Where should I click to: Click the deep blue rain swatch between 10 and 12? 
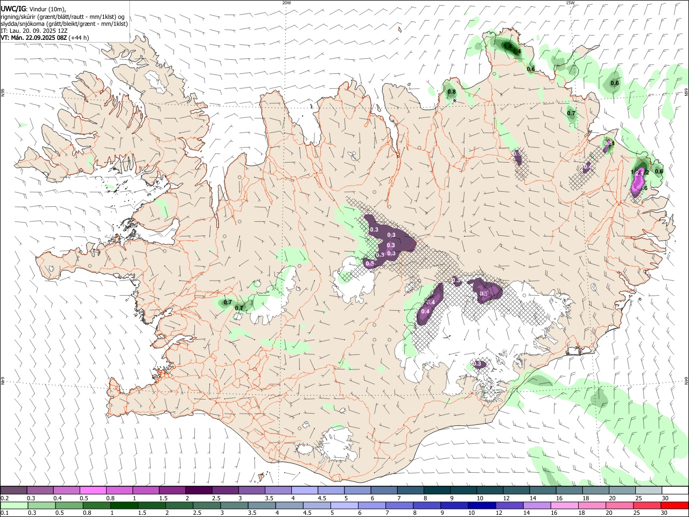point(482,505)
